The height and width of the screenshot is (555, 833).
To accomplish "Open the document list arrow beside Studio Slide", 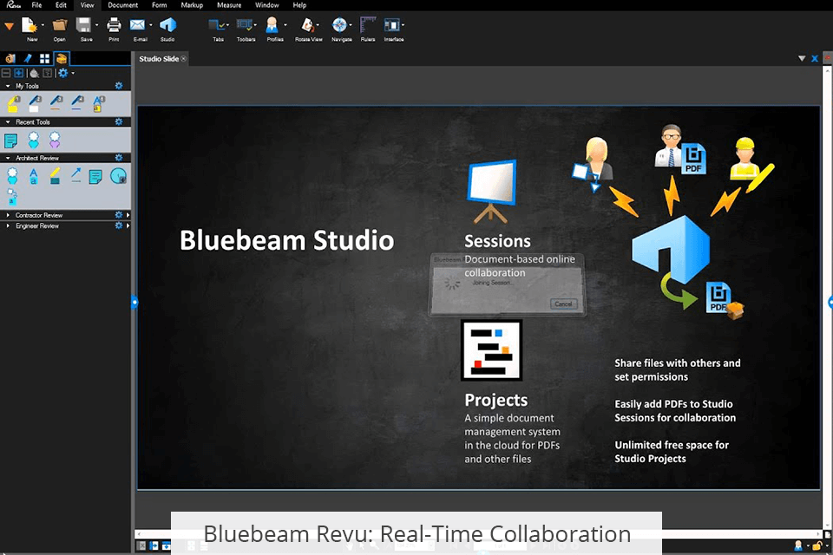I will (x=802, y=58).
